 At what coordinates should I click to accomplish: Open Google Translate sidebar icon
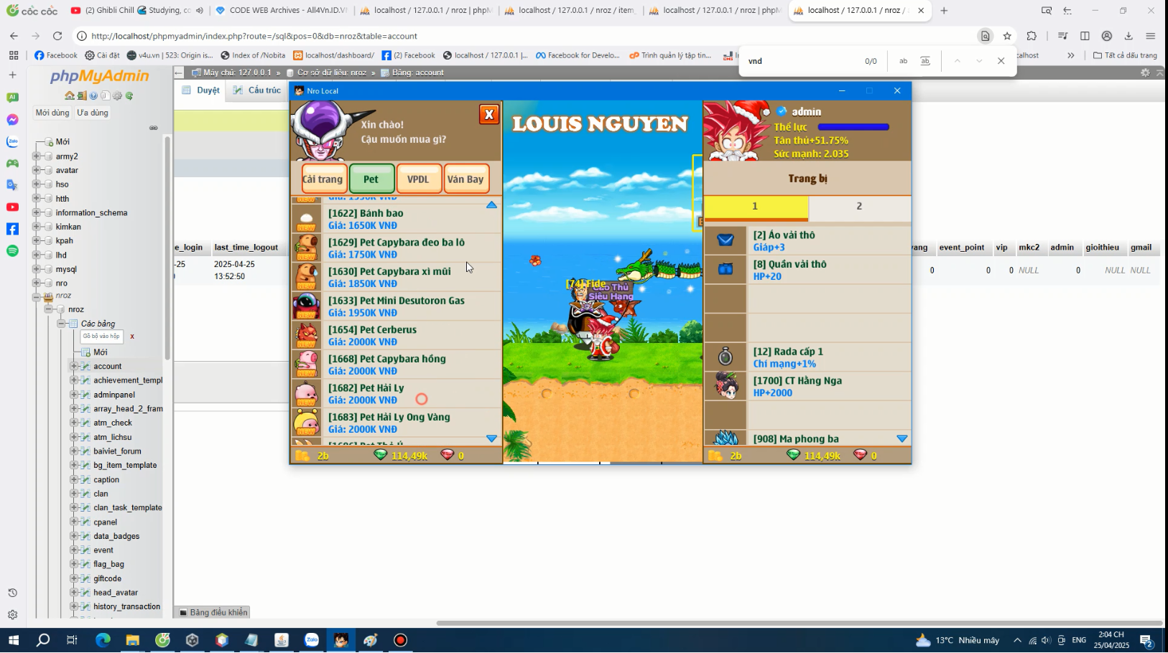pyautogui.click(x=12, y=185)
